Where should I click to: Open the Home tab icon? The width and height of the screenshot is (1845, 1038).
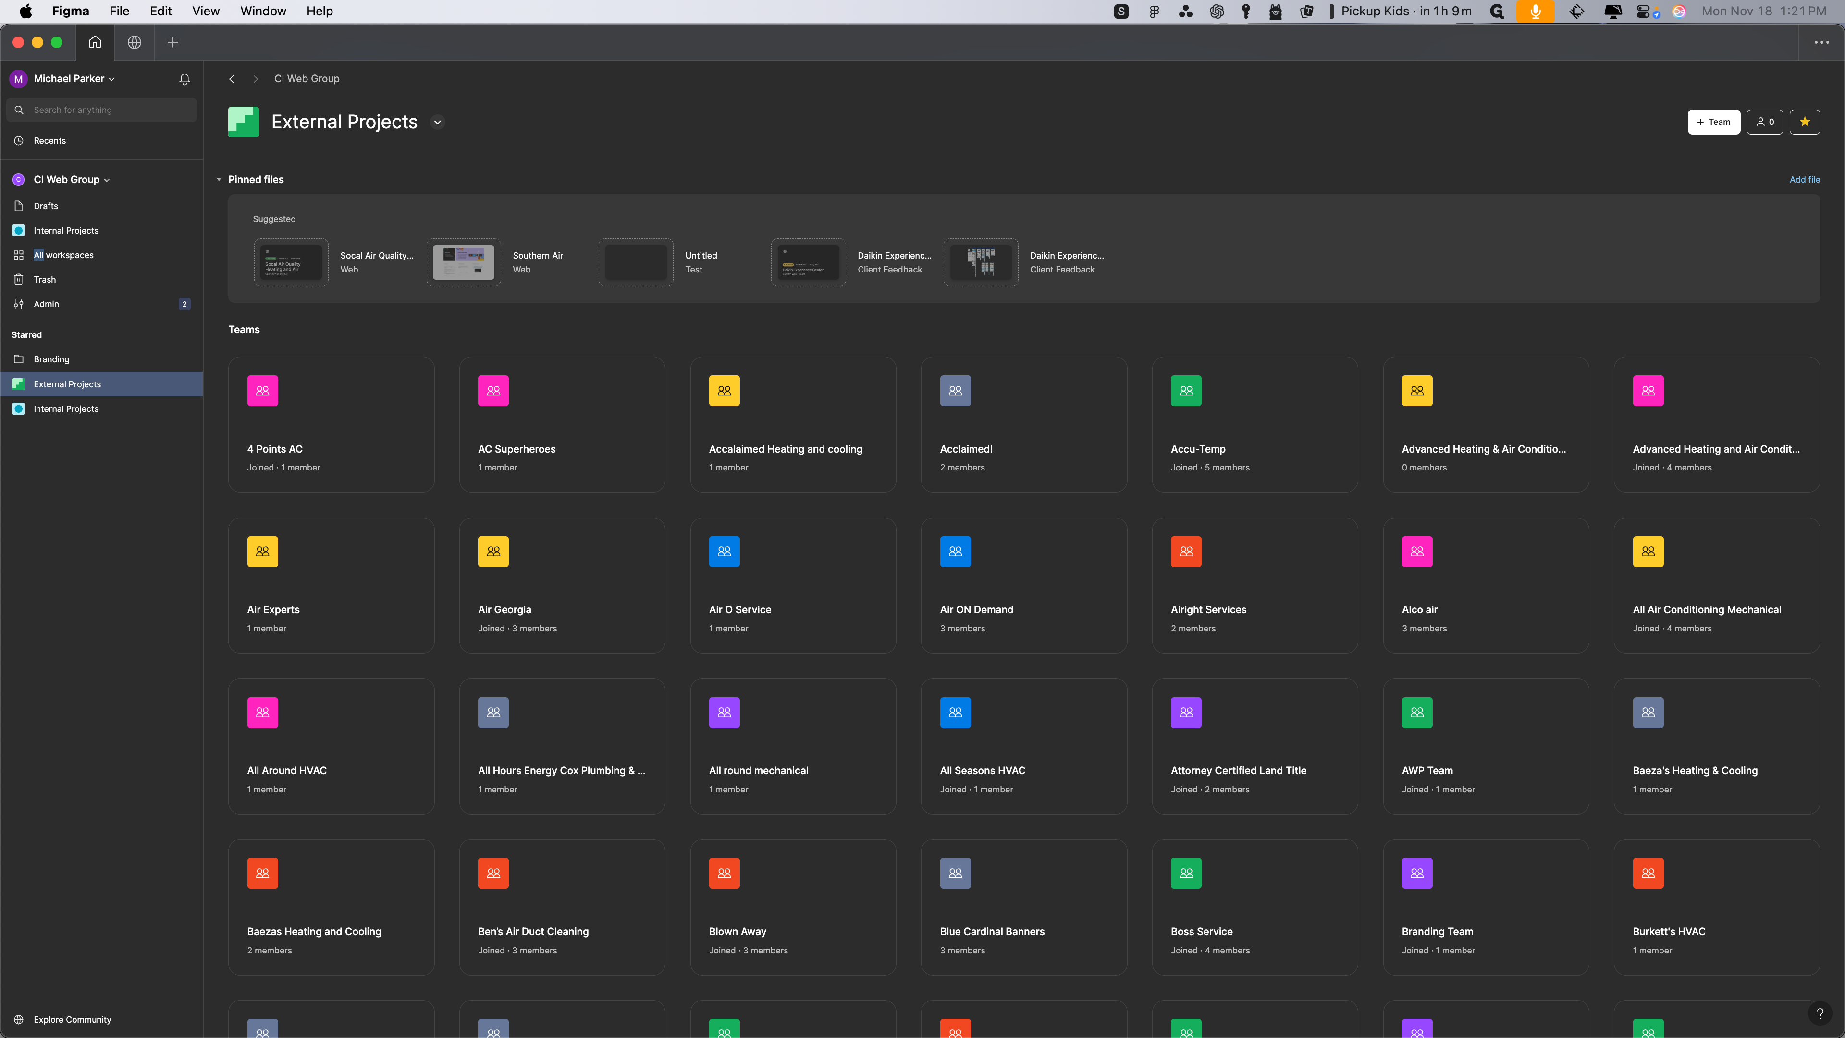(95, 42)
